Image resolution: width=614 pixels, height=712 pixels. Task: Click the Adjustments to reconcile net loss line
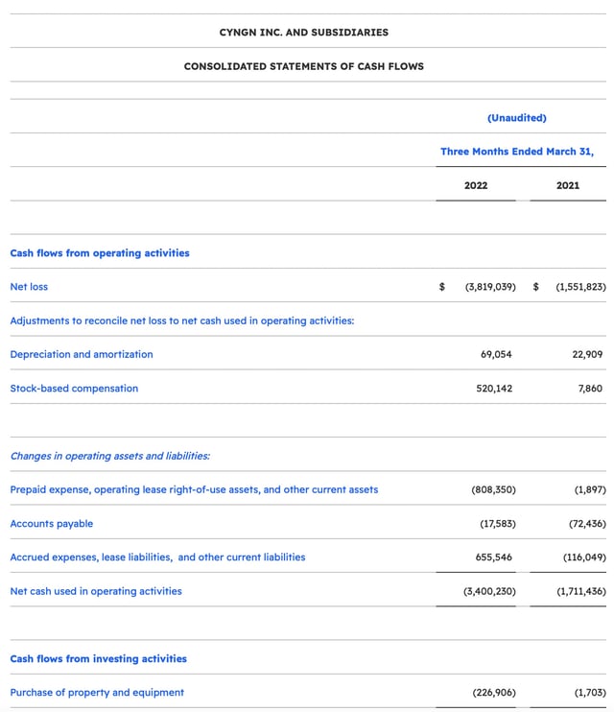(x=182, y=320)
